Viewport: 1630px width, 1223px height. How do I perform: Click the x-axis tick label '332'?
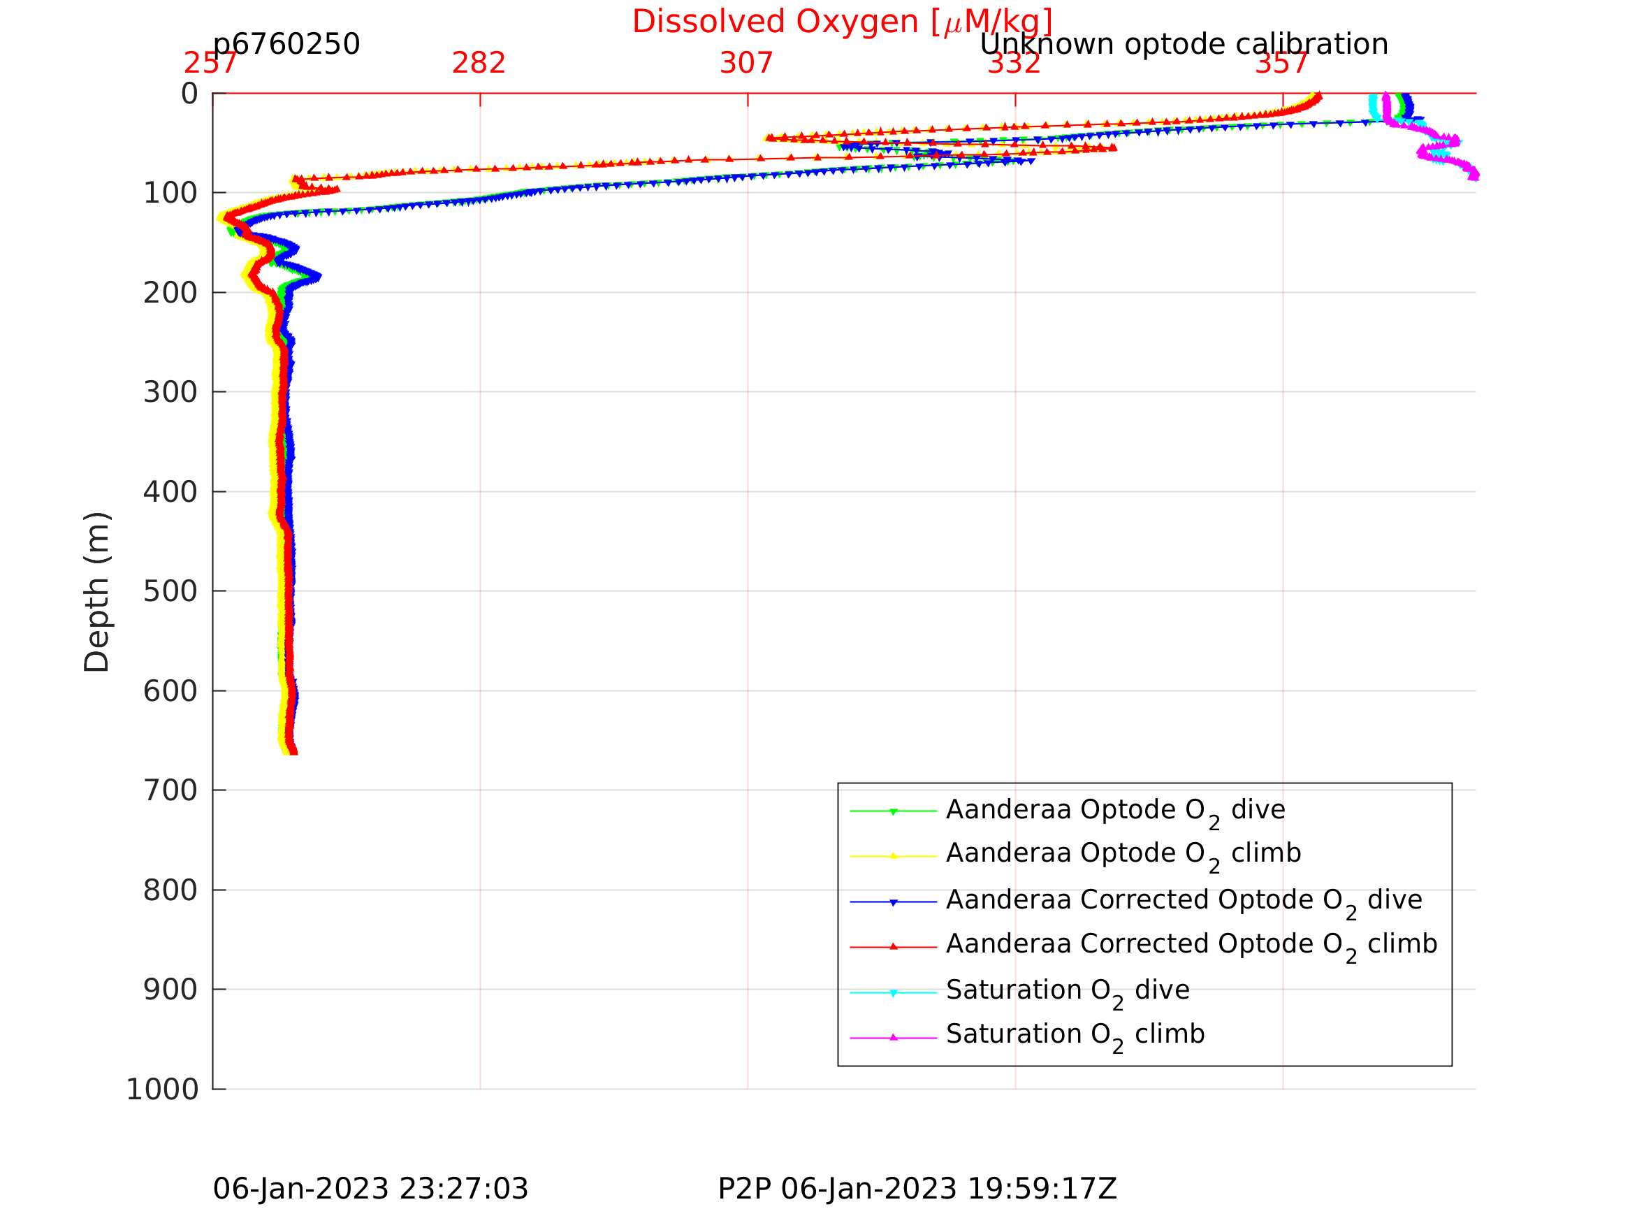click(x=1014, y=64)
